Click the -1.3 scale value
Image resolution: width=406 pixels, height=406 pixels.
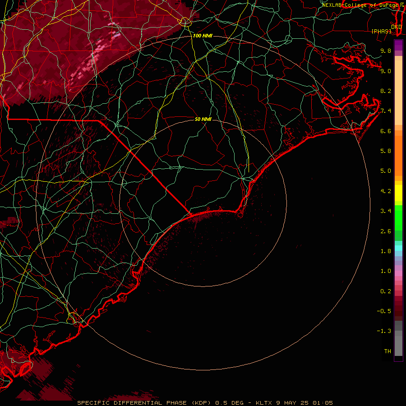click(x=384, y=331)
